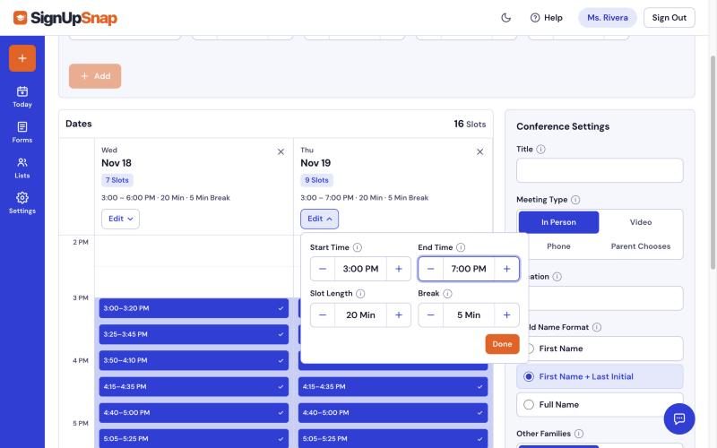The height and width of the screenshot is (448, 717).
Task: Toggle Wed 4:15–4:35 PM slot
Action: coord(194,387)
